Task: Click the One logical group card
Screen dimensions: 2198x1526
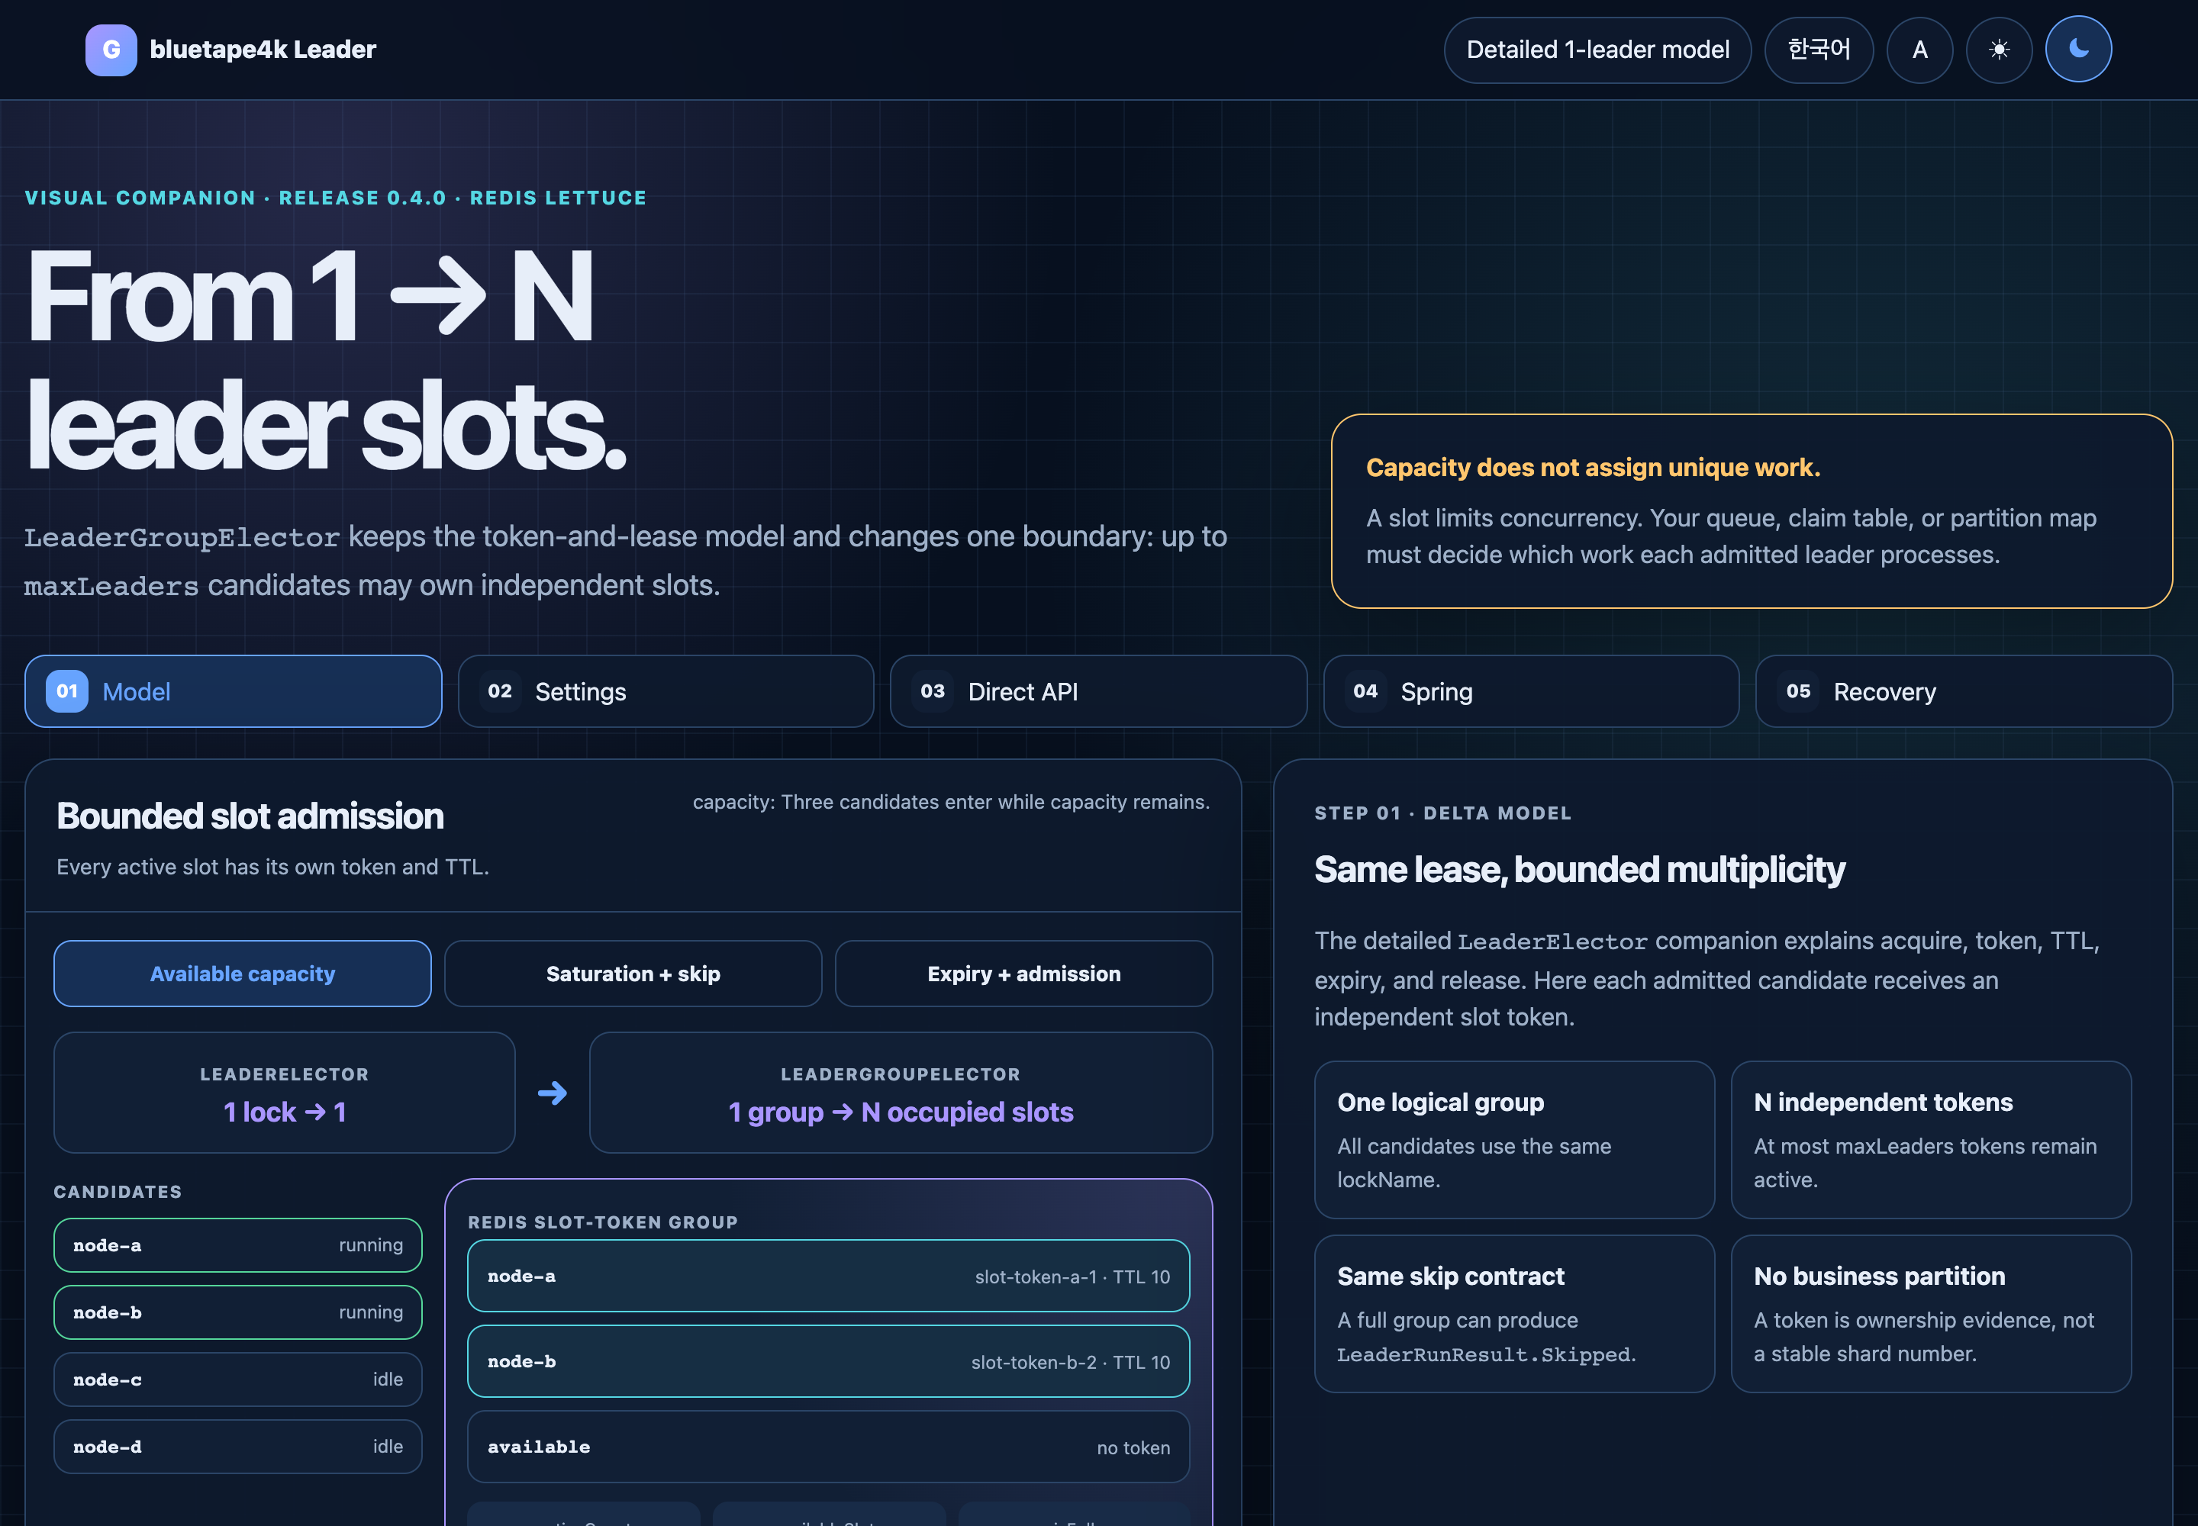Action: tap(1514, 1140)
